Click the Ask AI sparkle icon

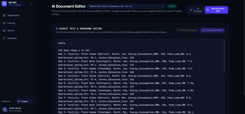[4, 31]
